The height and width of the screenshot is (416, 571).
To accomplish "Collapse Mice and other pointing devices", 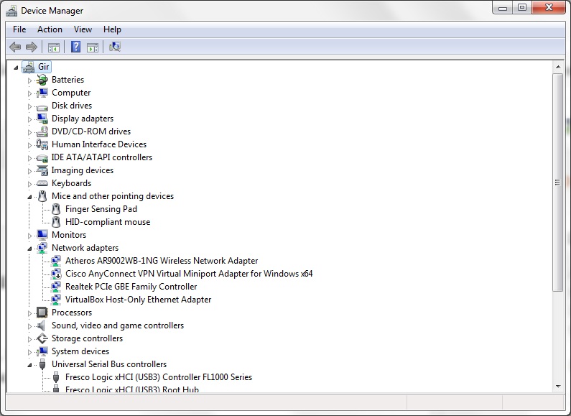I will [29, 197].
